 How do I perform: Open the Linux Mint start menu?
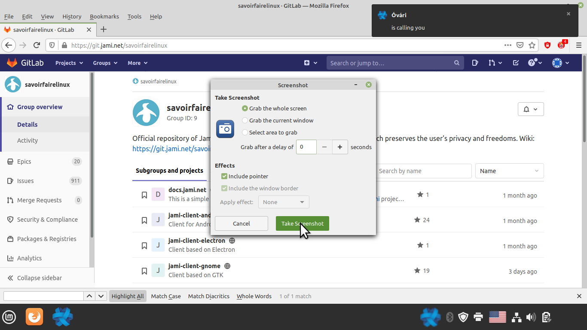[x=9, y=317]
